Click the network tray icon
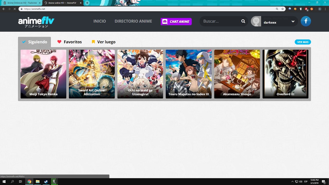329x185 pixels. tap(296, 182)
